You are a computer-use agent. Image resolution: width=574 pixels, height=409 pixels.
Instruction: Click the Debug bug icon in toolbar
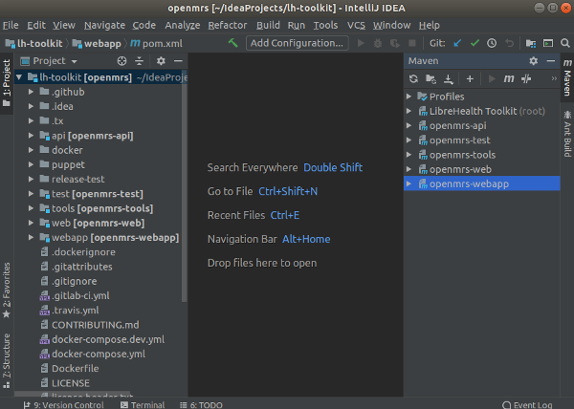pyautogui.click(x=378, y=43)
